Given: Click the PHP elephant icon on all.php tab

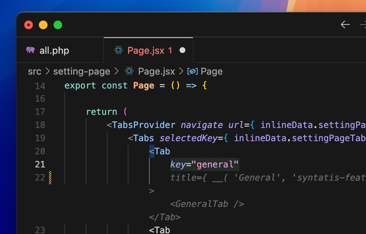Looking at the screenshot, I should tap(30, 50).
